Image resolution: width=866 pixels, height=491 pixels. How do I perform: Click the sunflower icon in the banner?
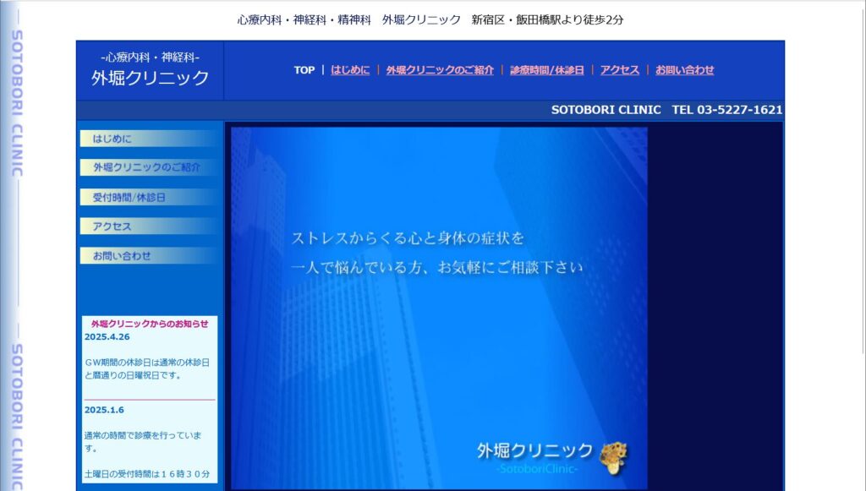[x=613, y=456]
